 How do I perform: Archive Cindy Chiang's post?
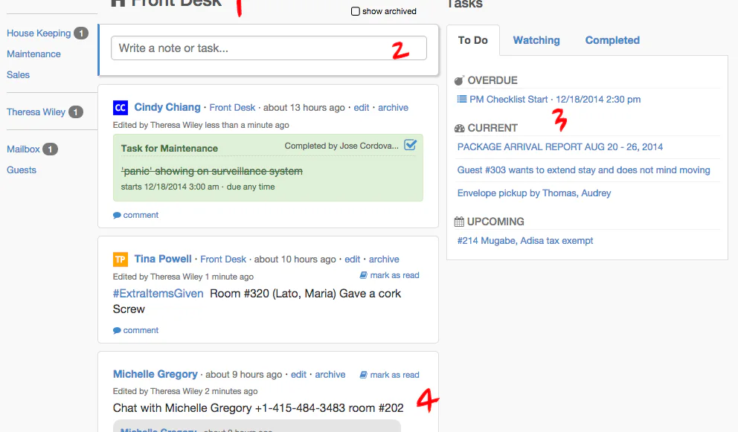(x=393, y=108)
